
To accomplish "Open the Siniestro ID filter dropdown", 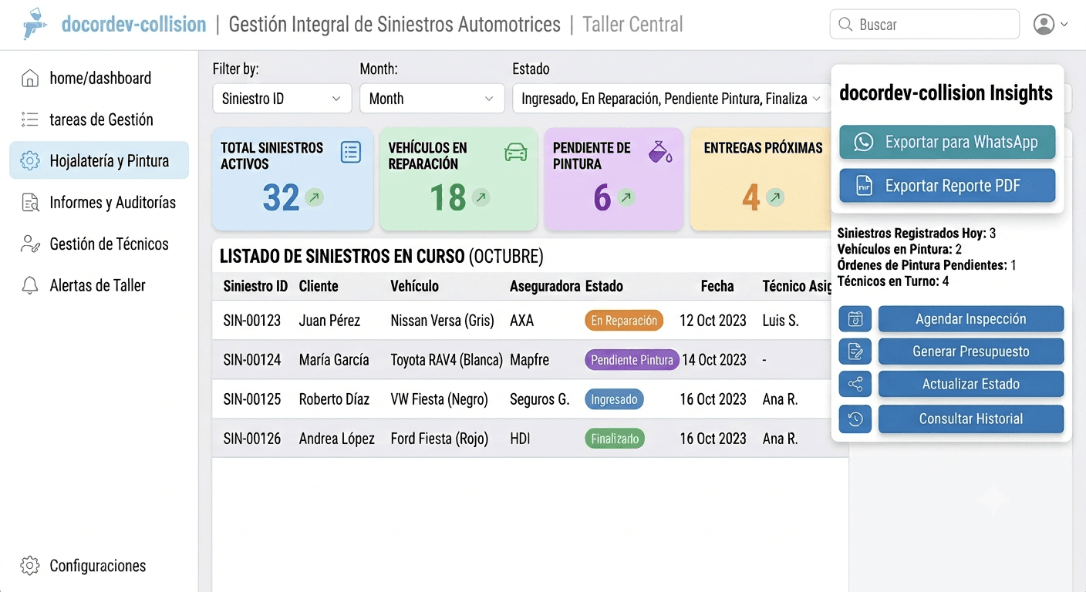I will click(281, 99).
